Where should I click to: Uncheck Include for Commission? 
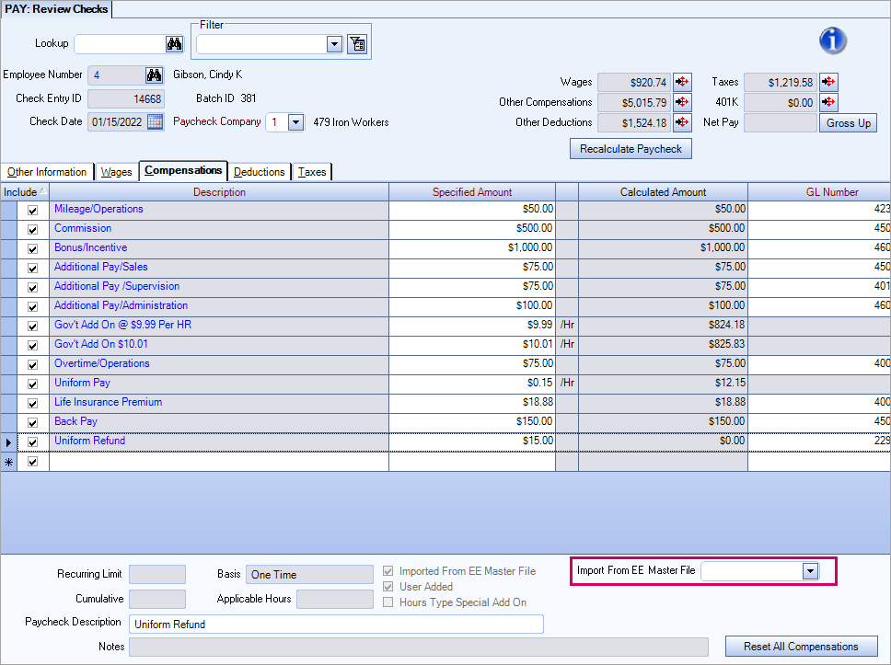click(33, 229)
